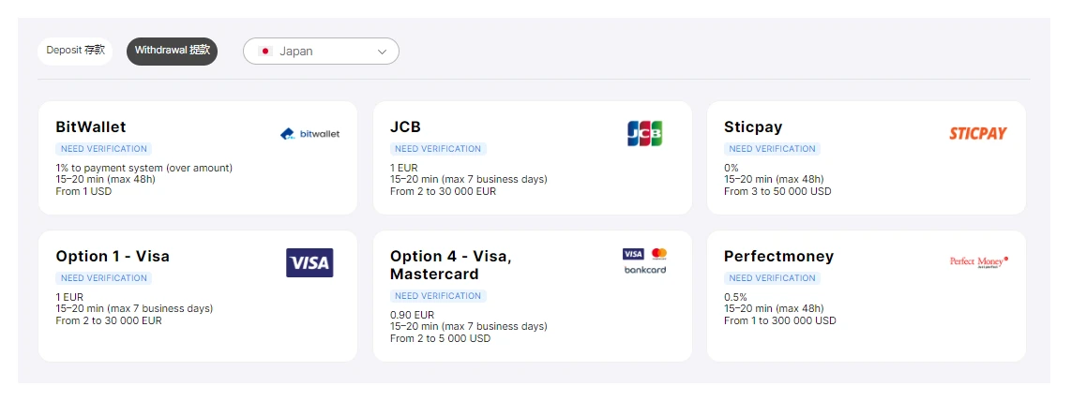Click Need Verification badge under Perfectmoney
Image resolution: width=1071 pixels, height=401 pixels.
click(772, 278)
